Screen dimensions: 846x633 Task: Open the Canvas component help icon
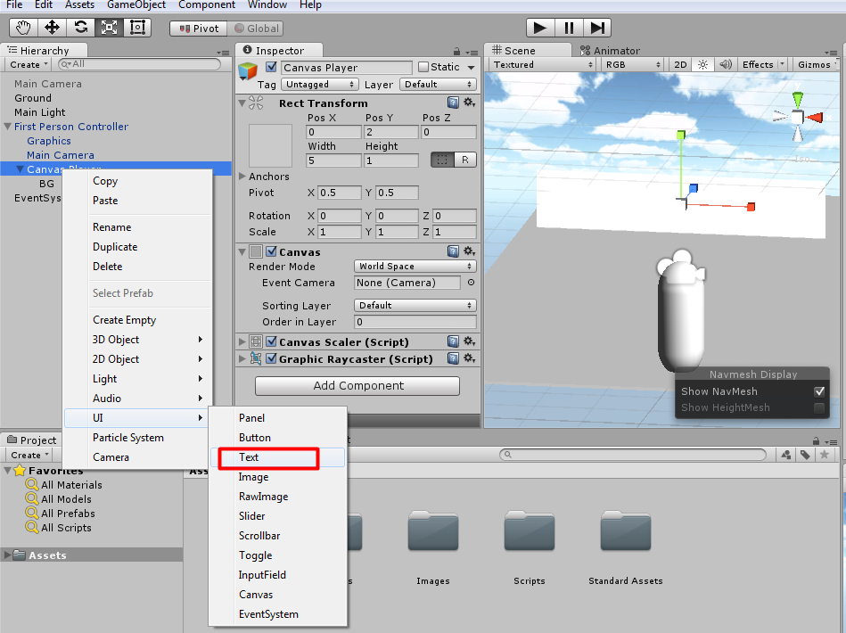click(453, 251)
